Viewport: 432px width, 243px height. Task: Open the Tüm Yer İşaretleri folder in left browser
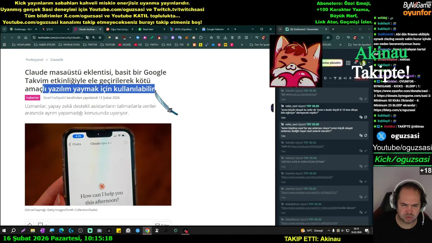coord(259,45)
